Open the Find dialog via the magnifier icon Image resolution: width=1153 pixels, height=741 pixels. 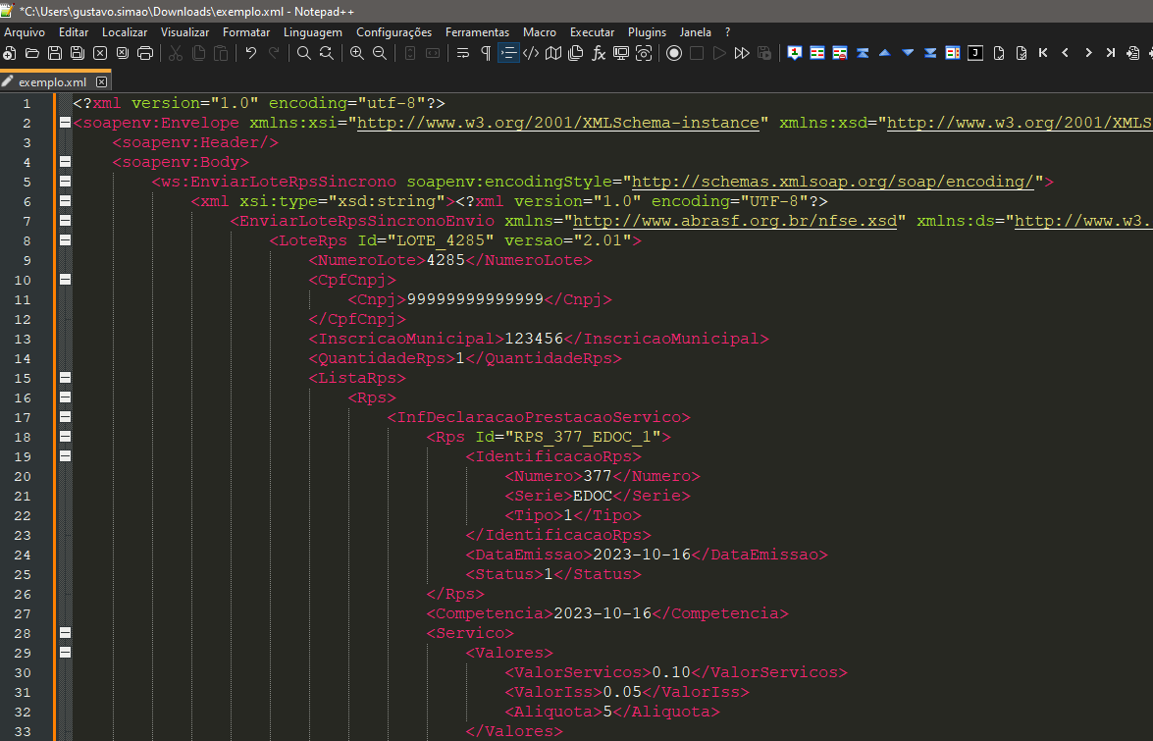click(x=303, y=53)
